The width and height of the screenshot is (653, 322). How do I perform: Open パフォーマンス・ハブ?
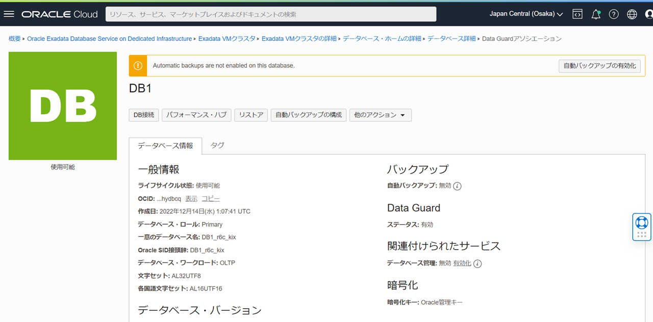pyautogui.click(x=196, y=115)
